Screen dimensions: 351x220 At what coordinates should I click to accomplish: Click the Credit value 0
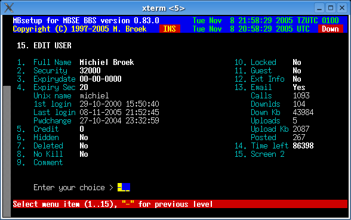[82, 129]
